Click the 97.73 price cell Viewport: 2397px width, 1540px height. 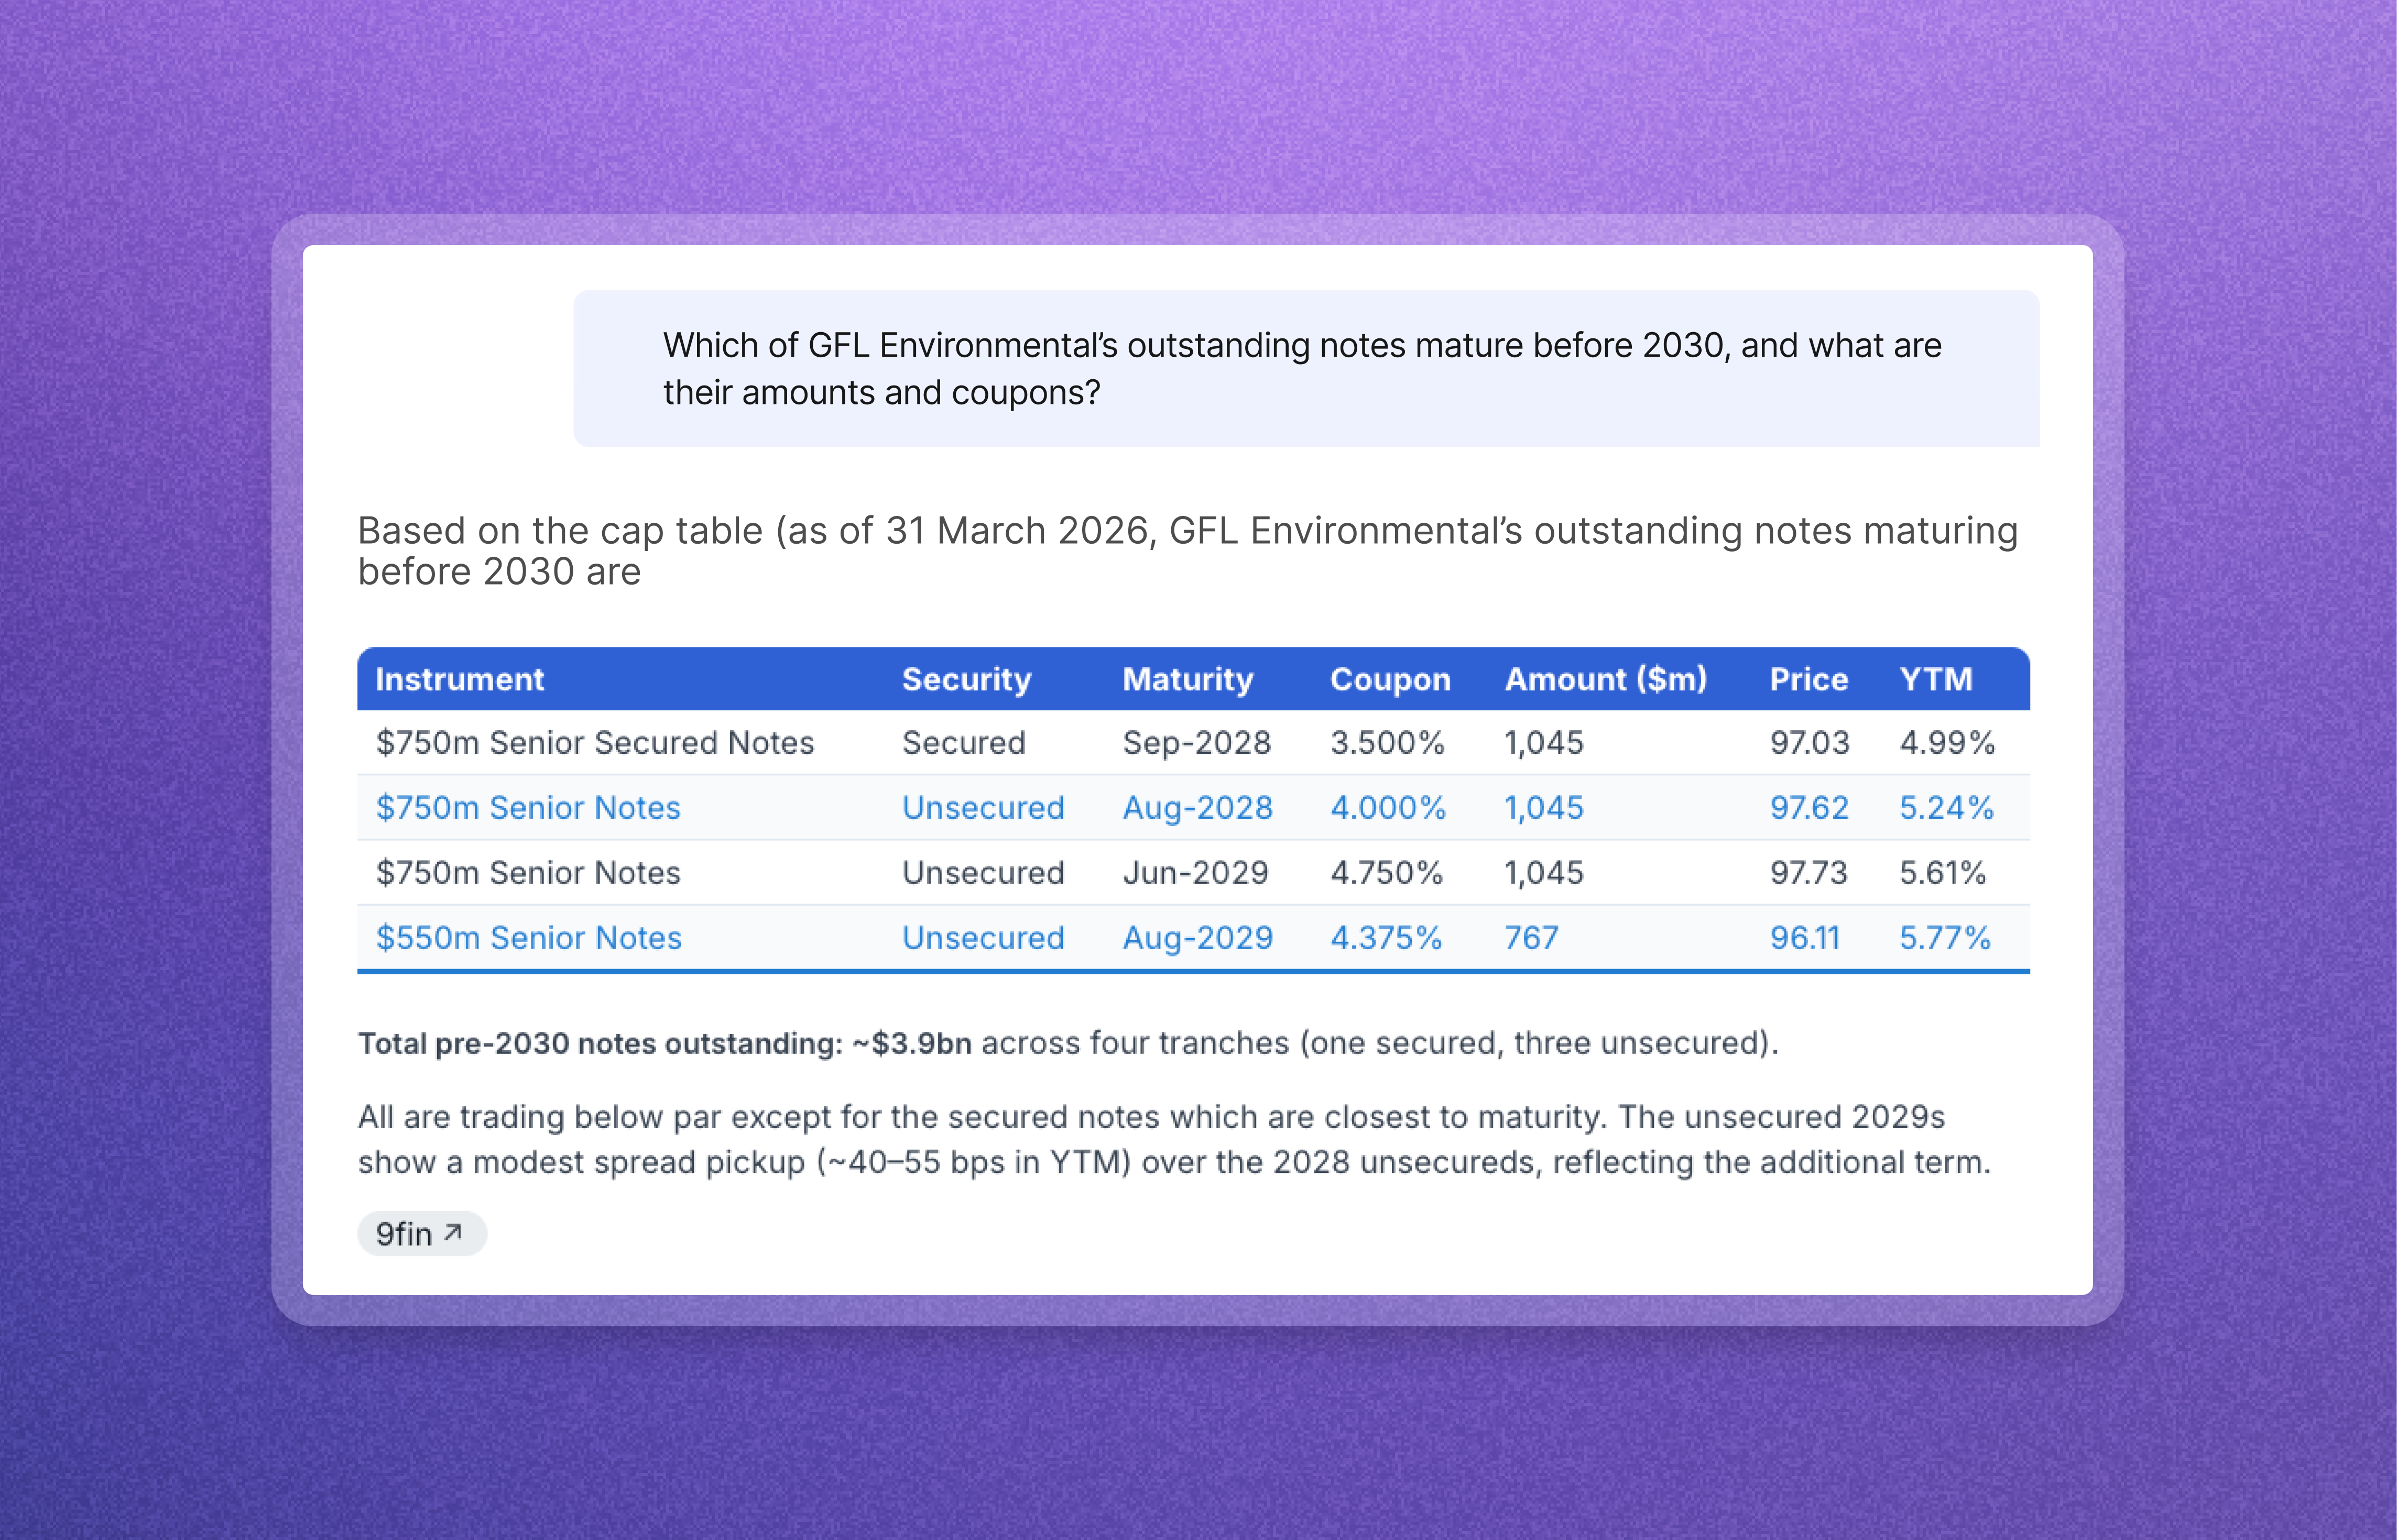pos(1808,872)
